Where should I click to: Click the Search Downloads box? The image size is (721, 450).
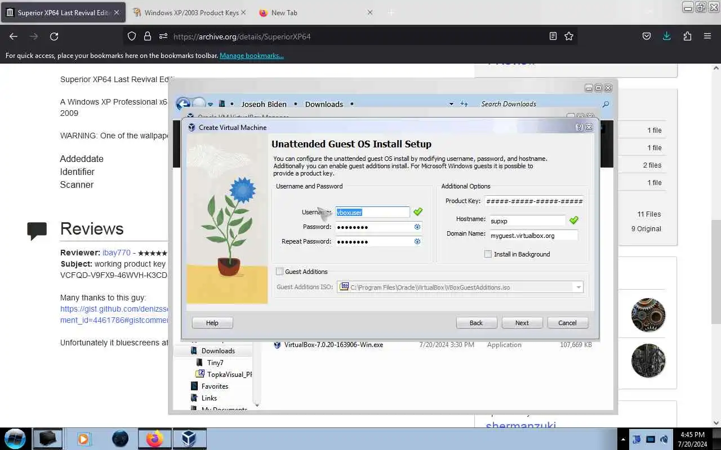point(538,104)
